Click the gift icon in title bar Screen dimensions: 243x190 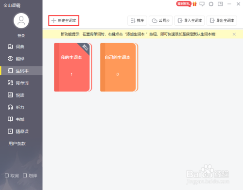click(194, 4)
